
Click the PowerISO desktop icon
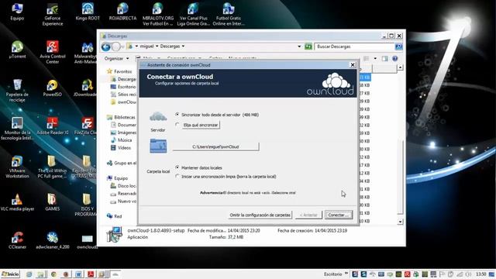tap(53, 88)
